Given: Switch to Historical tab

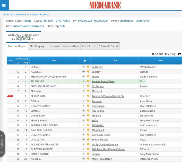Looking at the screenshot, I should point(54,46).
